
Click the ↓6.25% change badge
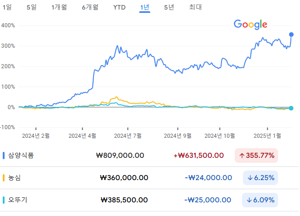point(260,178)
